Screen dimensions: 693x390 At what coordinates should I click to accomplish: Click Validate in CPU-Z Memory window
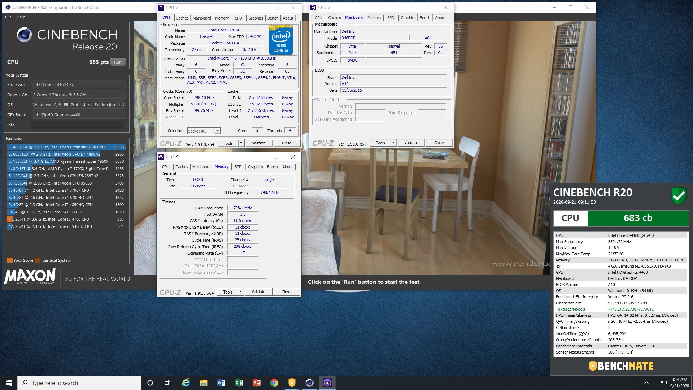point(258,292)
